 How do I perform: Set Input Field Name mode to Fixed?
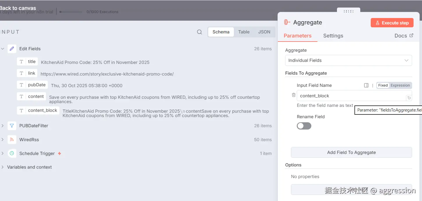[383, 85]
